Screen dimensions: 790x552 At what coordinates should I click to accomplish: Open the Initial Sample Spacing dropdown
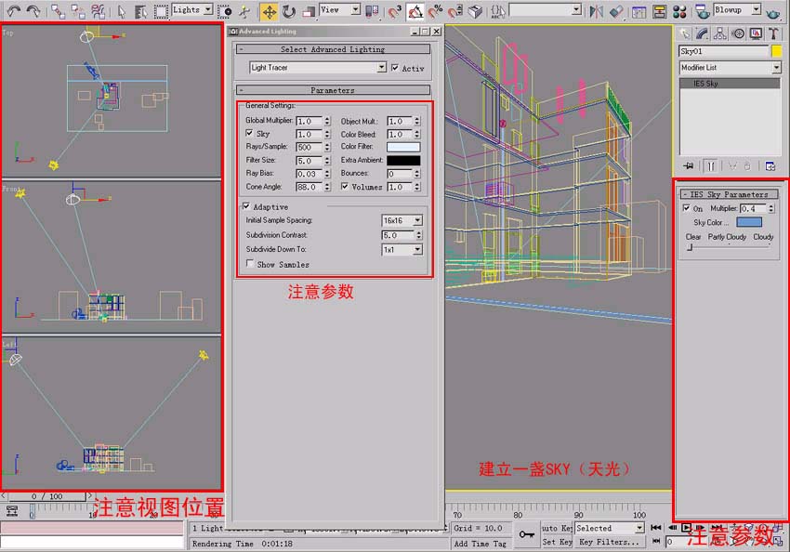pos(417,220)
